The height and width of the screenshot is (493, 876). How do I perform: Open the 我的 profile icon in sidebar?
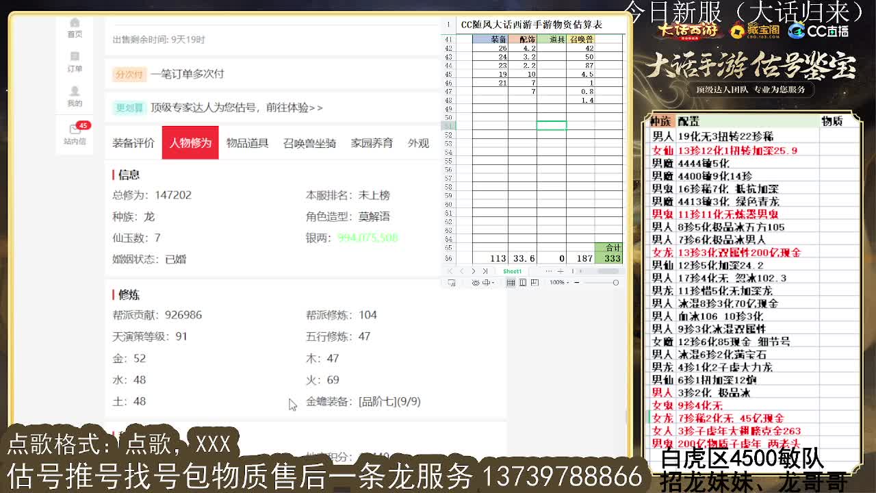[75, 96]
